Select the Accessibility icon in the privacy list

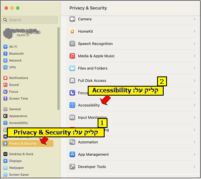point(72,105)
